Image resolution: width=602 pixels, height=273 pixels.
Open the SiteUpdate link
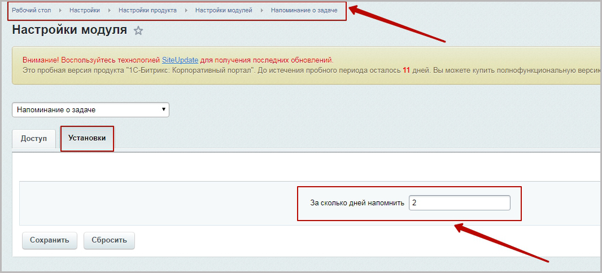(x=180, y=60)
